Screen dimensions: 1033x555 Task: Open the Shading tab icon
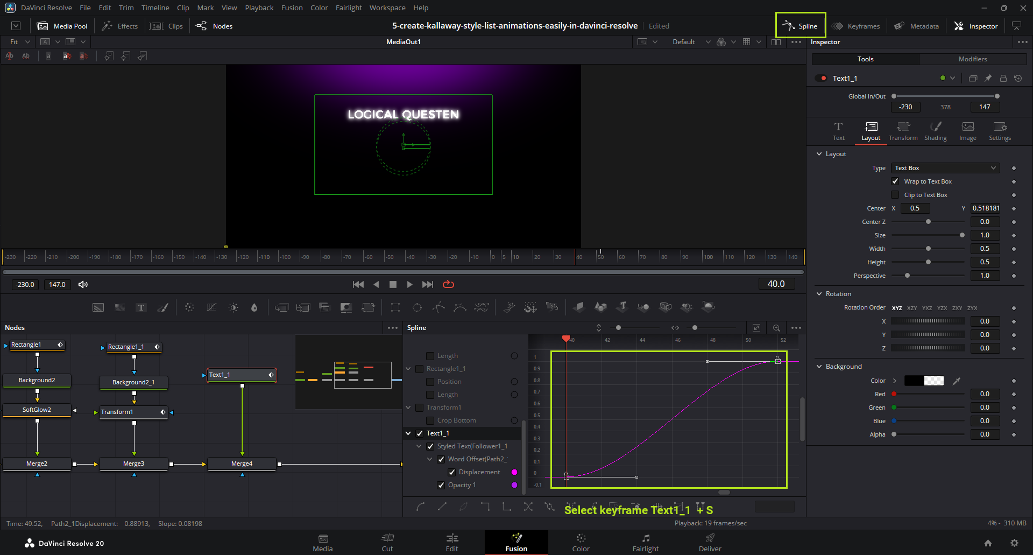[x=935, y=127]
